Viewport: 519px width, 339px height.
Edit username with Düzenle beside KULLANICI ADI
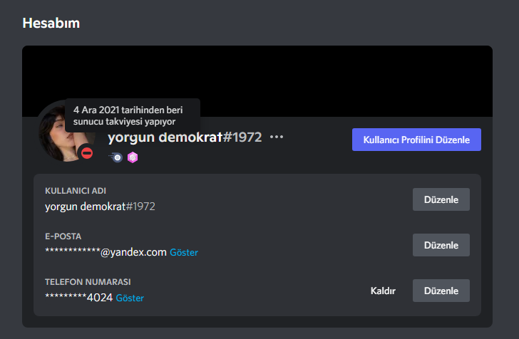pos(441,199)
